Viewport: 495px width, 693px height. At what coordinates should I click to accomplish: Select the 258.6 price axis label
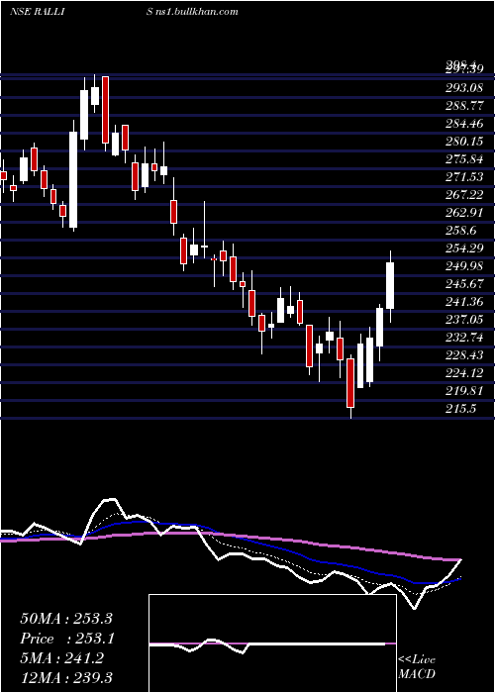click(x=461, y=231)
